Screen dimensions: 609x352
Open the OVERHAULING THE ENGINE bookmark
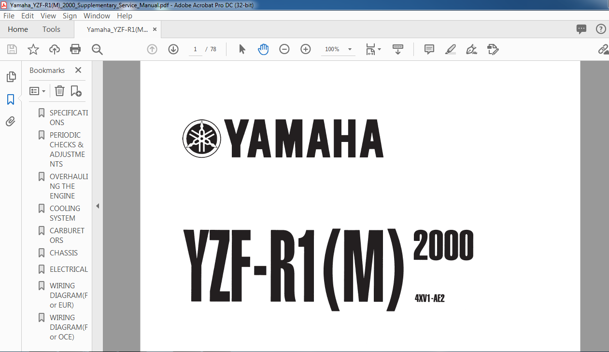(69, 186)
